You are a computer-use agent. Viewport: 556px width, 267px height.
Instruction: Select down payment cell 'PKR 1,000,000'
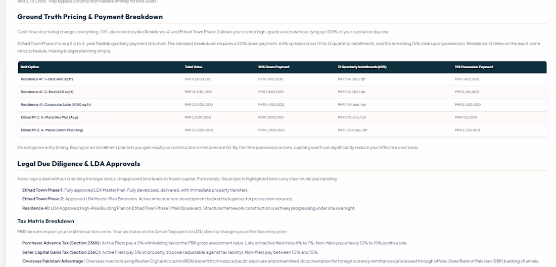click(x=271, y=117)
